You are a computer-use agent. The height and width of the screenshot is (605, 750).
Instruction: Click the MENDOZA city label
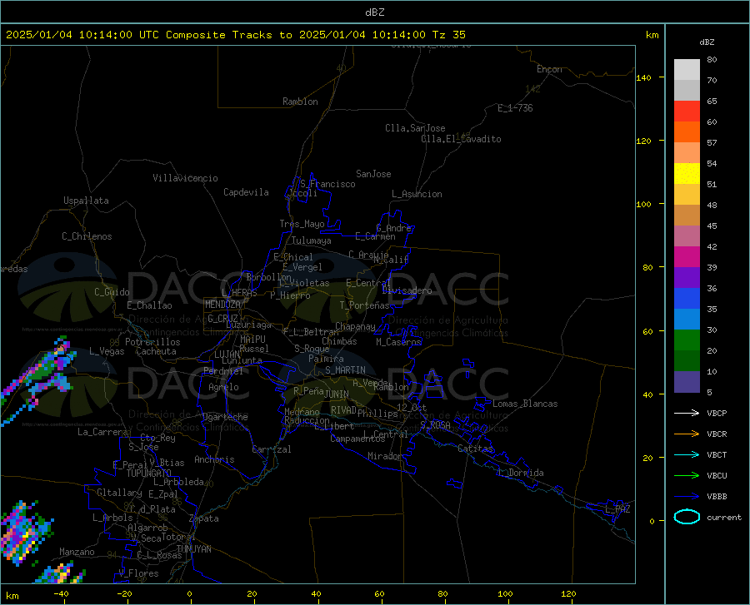(222, 305)
